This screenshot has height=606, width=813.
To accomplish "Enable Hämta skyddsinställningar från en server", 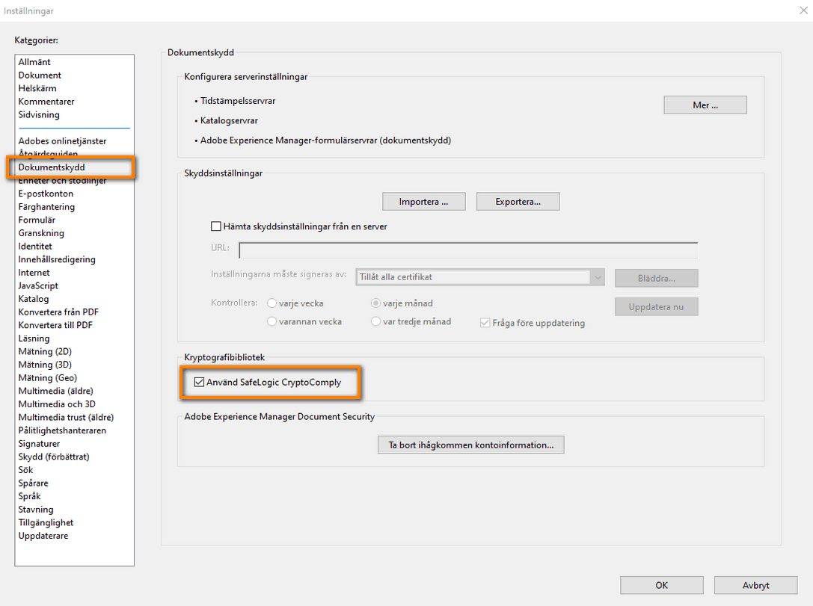I will pos(216,226).
